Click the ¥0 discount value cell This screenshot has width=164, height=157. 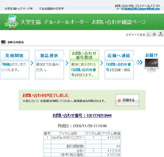pyautogui.click(x=111, y=146)
